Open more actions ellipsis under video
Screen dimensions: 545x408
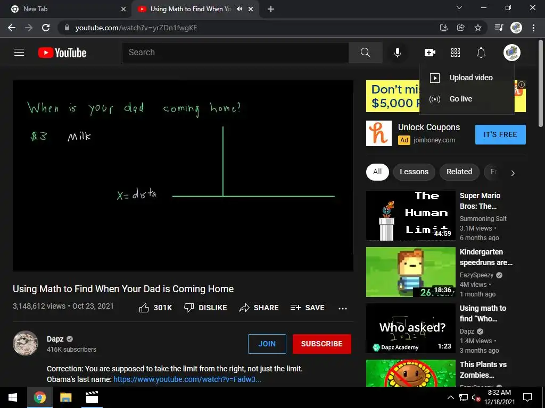(343, 308)
